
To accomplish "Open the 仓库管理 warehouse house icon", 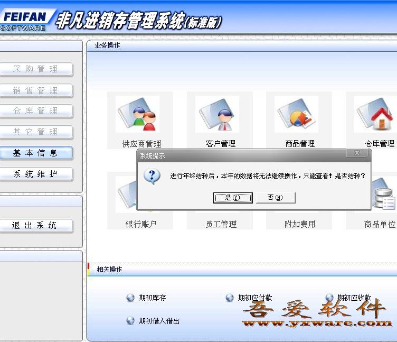I will 375,114.
